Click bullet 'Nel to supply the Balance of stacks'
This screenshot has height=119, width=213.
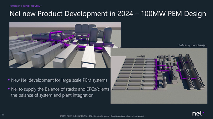(x=60, y=92)
